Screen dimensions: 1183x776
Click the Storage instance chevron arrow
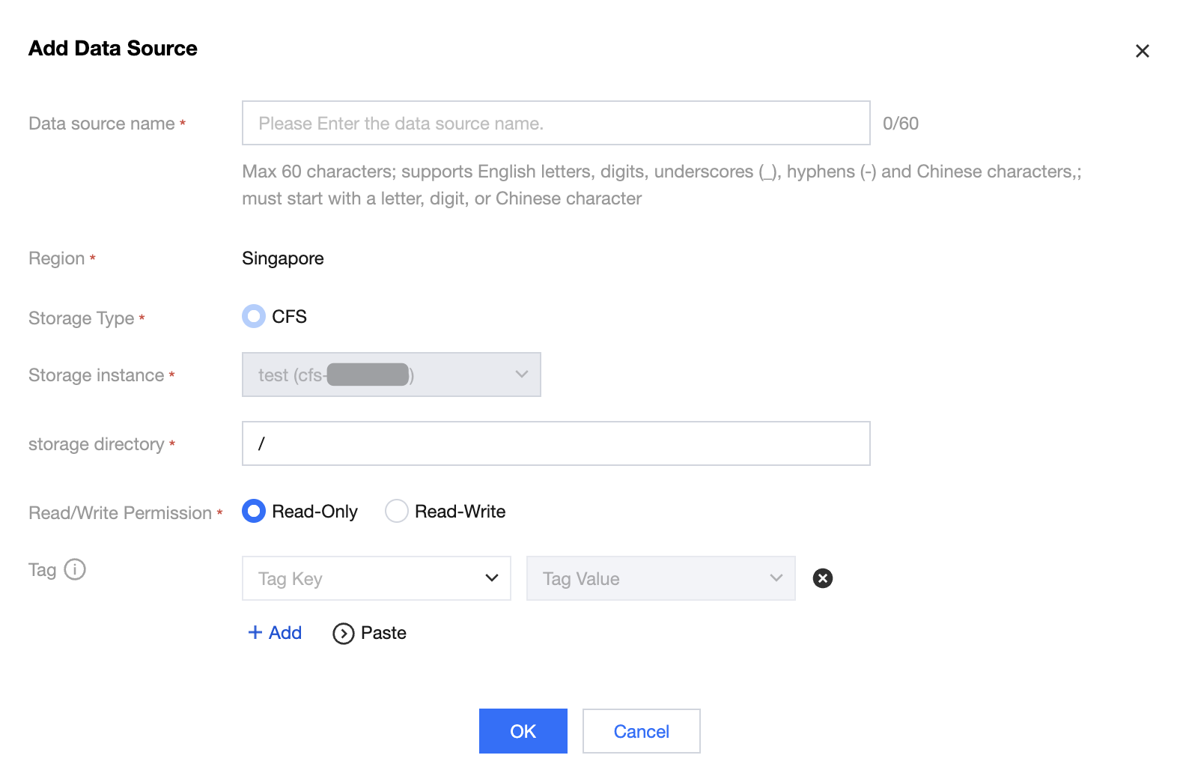coord(522,375)
